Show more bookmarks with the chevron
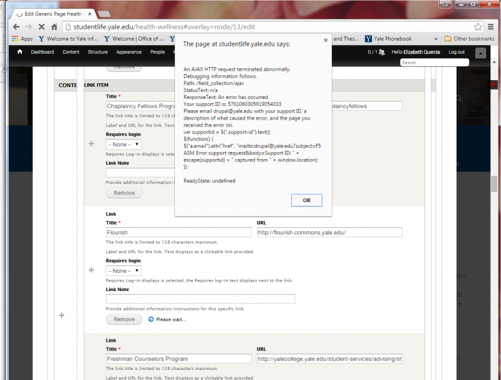This screenshot has height=380, width=501. (436, 39)
